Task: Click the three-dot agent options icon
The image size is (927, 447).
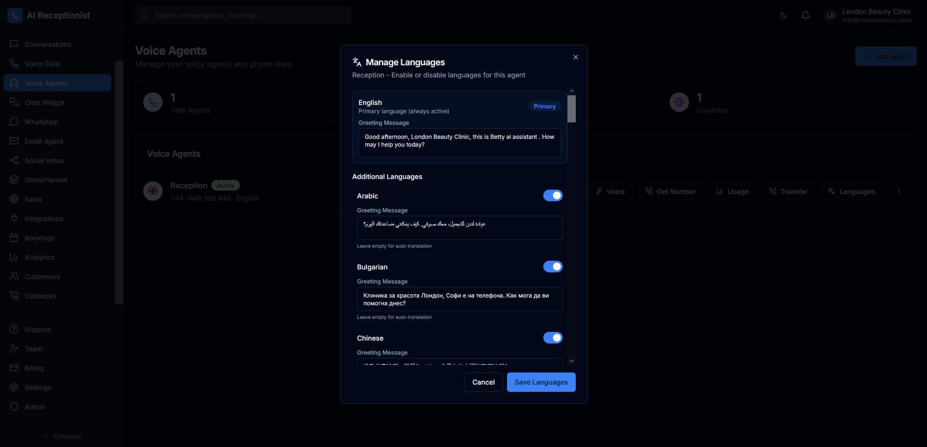Action: [x=898, y=192]
